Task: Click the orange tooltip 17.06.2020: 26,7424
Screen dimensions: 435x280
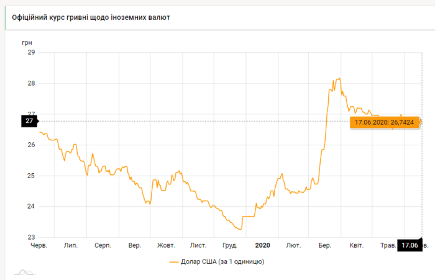Action: click(386, 123)
